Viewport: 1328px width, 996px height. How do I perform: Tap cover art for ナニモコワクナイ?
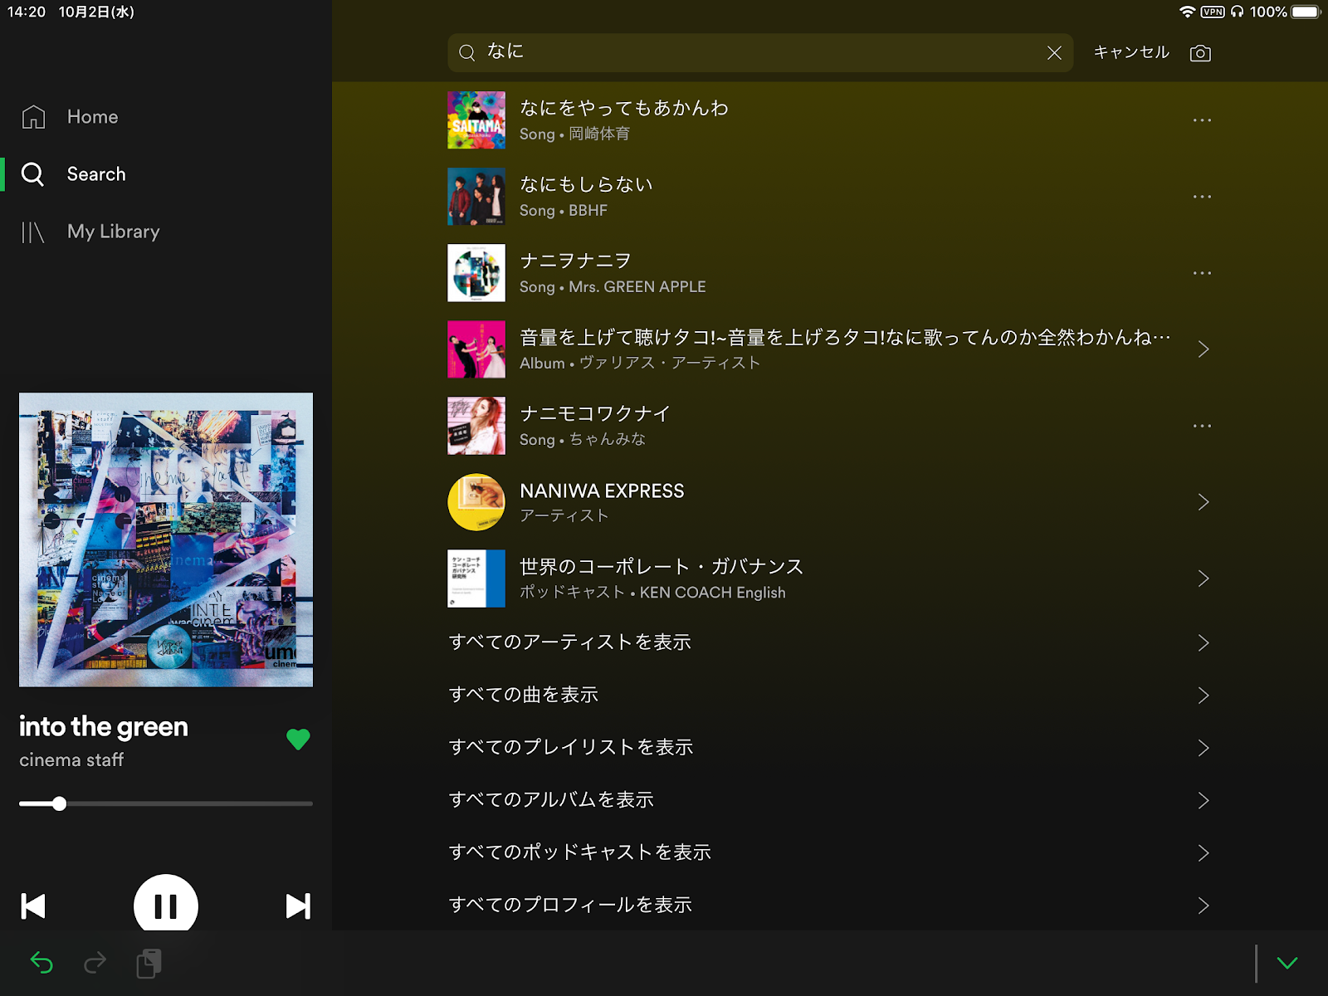tap(476, 426)
